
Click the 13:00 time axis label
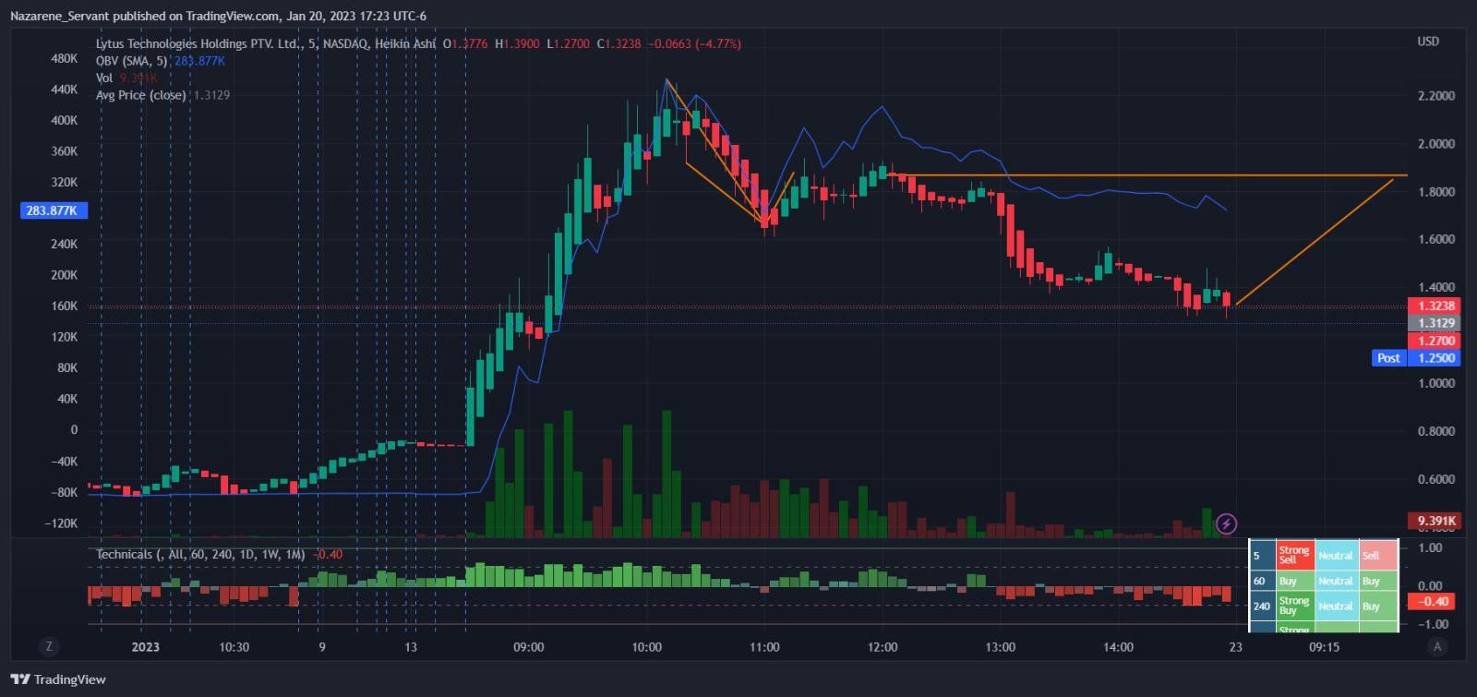(x=1001, y=647)
